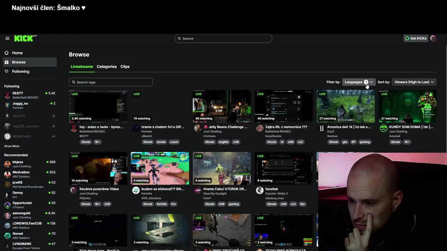Click SVK_bibuskaa streamer avatar
447x251 pixels.
136,190
